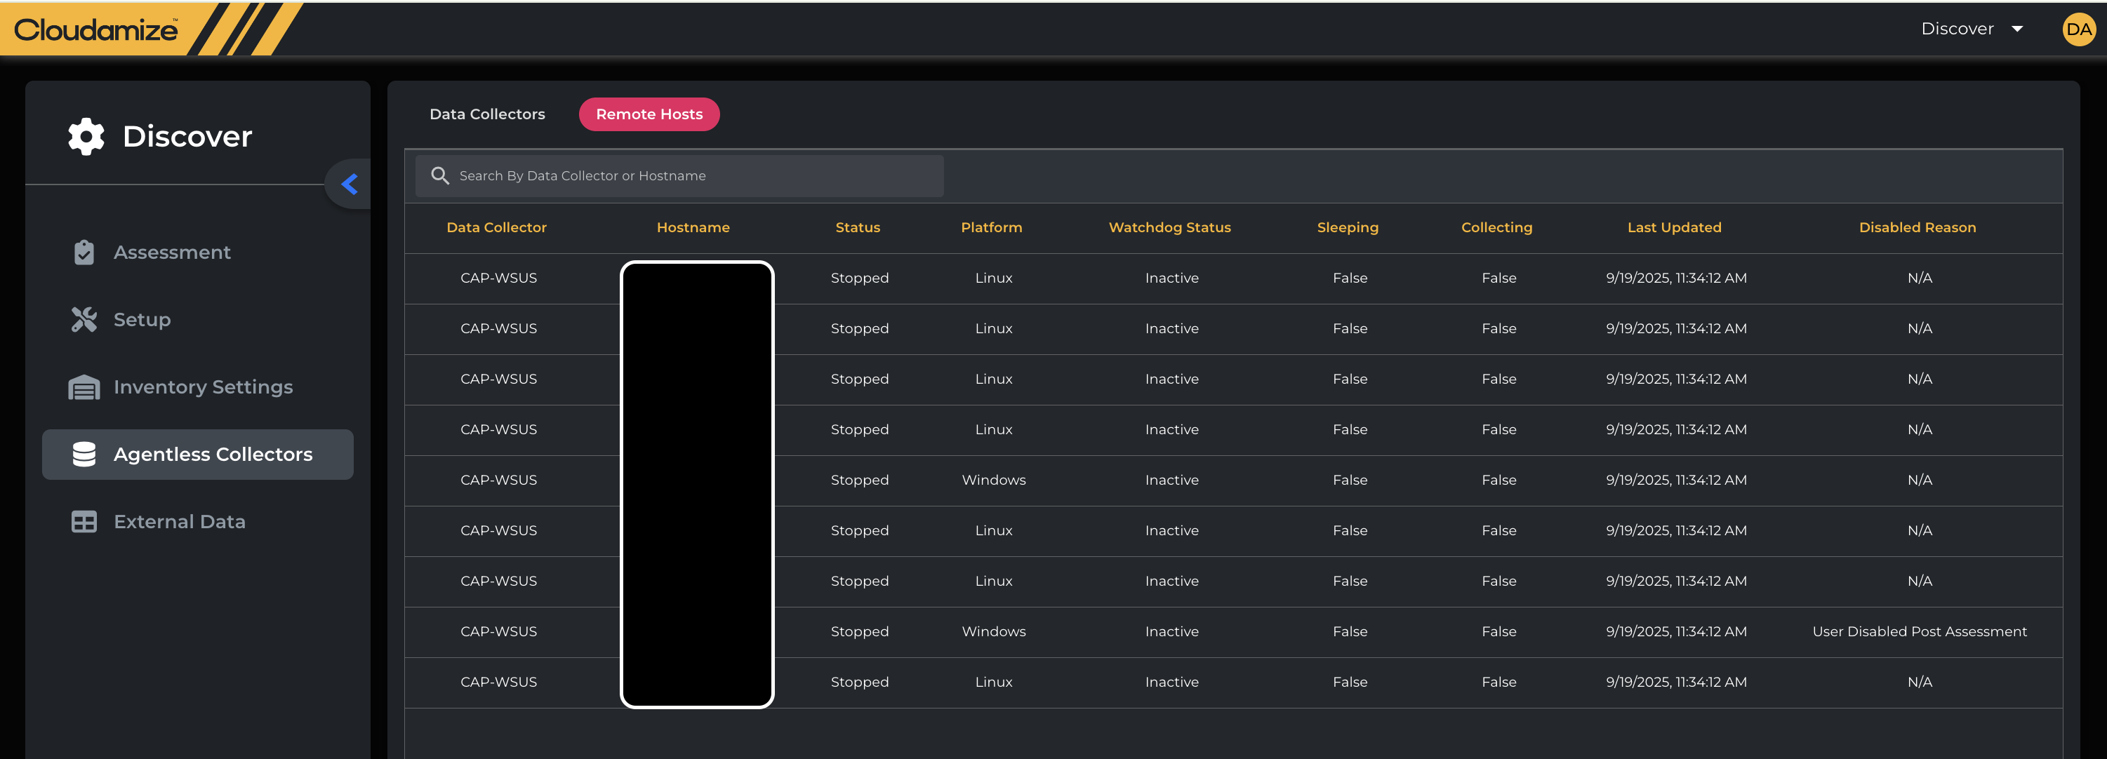This screenshot has height=759, width=2107.
Task: Open Inventory Settings in the sidebar
Action: [203, 387]
